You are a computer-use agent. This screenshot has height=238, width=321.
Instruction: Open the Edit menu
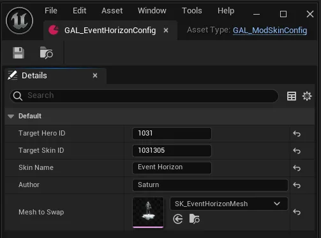[x=79, y=11]
